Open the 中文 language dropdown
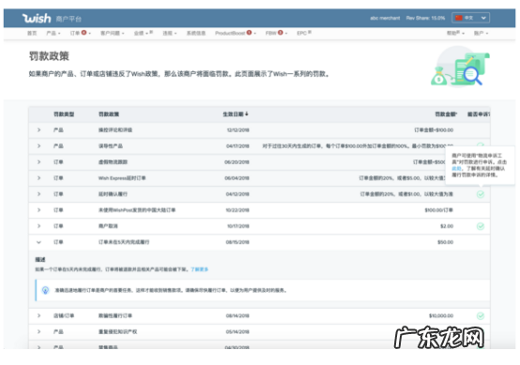The width and height of the screenshot is (520, 365). tap(470, 18)
